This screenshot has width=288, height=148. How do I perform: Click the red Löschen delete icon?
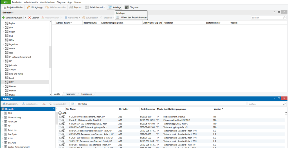[x=30, y=18]
